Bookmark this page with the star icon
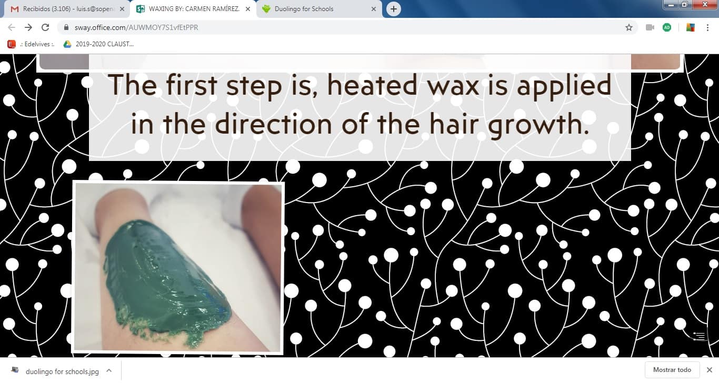The height and width of the screenshot is (383, 719). [x=628, y=27]
